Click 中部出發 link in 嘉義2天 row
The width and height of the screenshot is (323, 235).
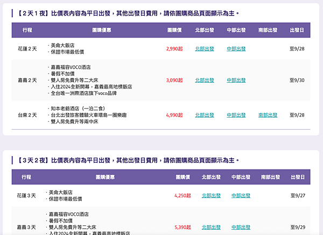(236, 80)
